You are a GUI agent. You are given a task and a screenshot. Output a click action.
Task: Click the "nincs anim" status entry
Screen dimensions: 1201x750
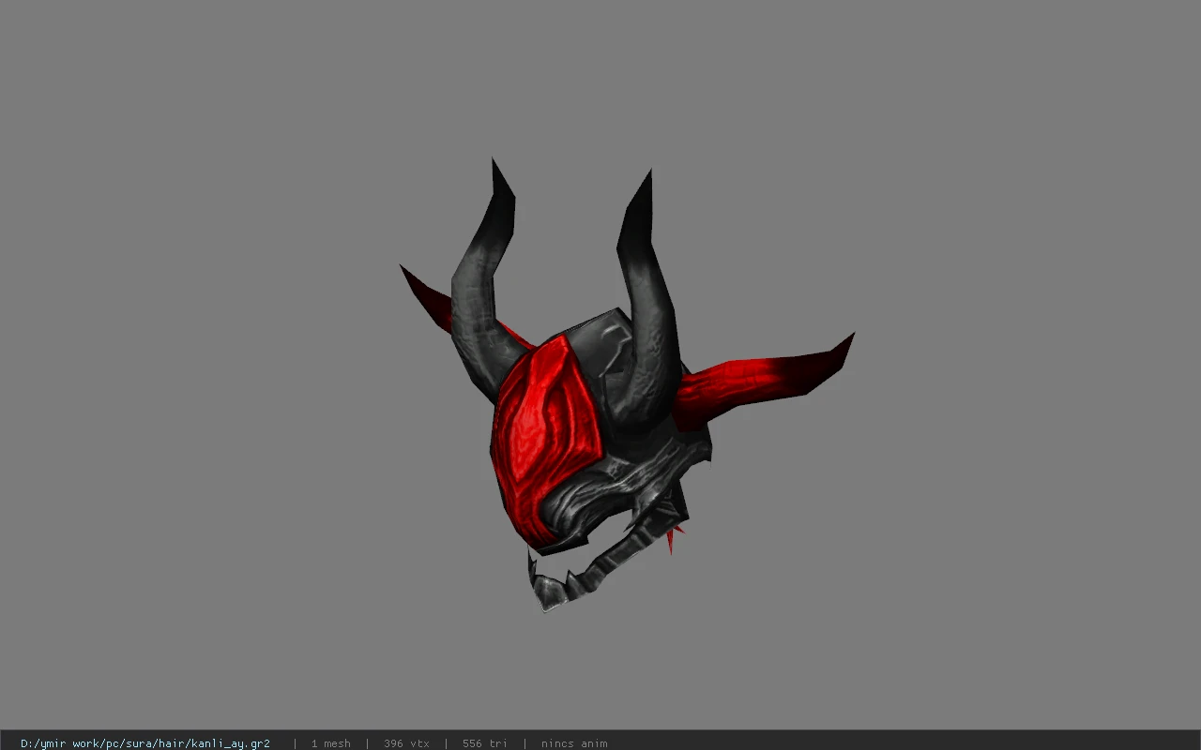tap(574, 743)
